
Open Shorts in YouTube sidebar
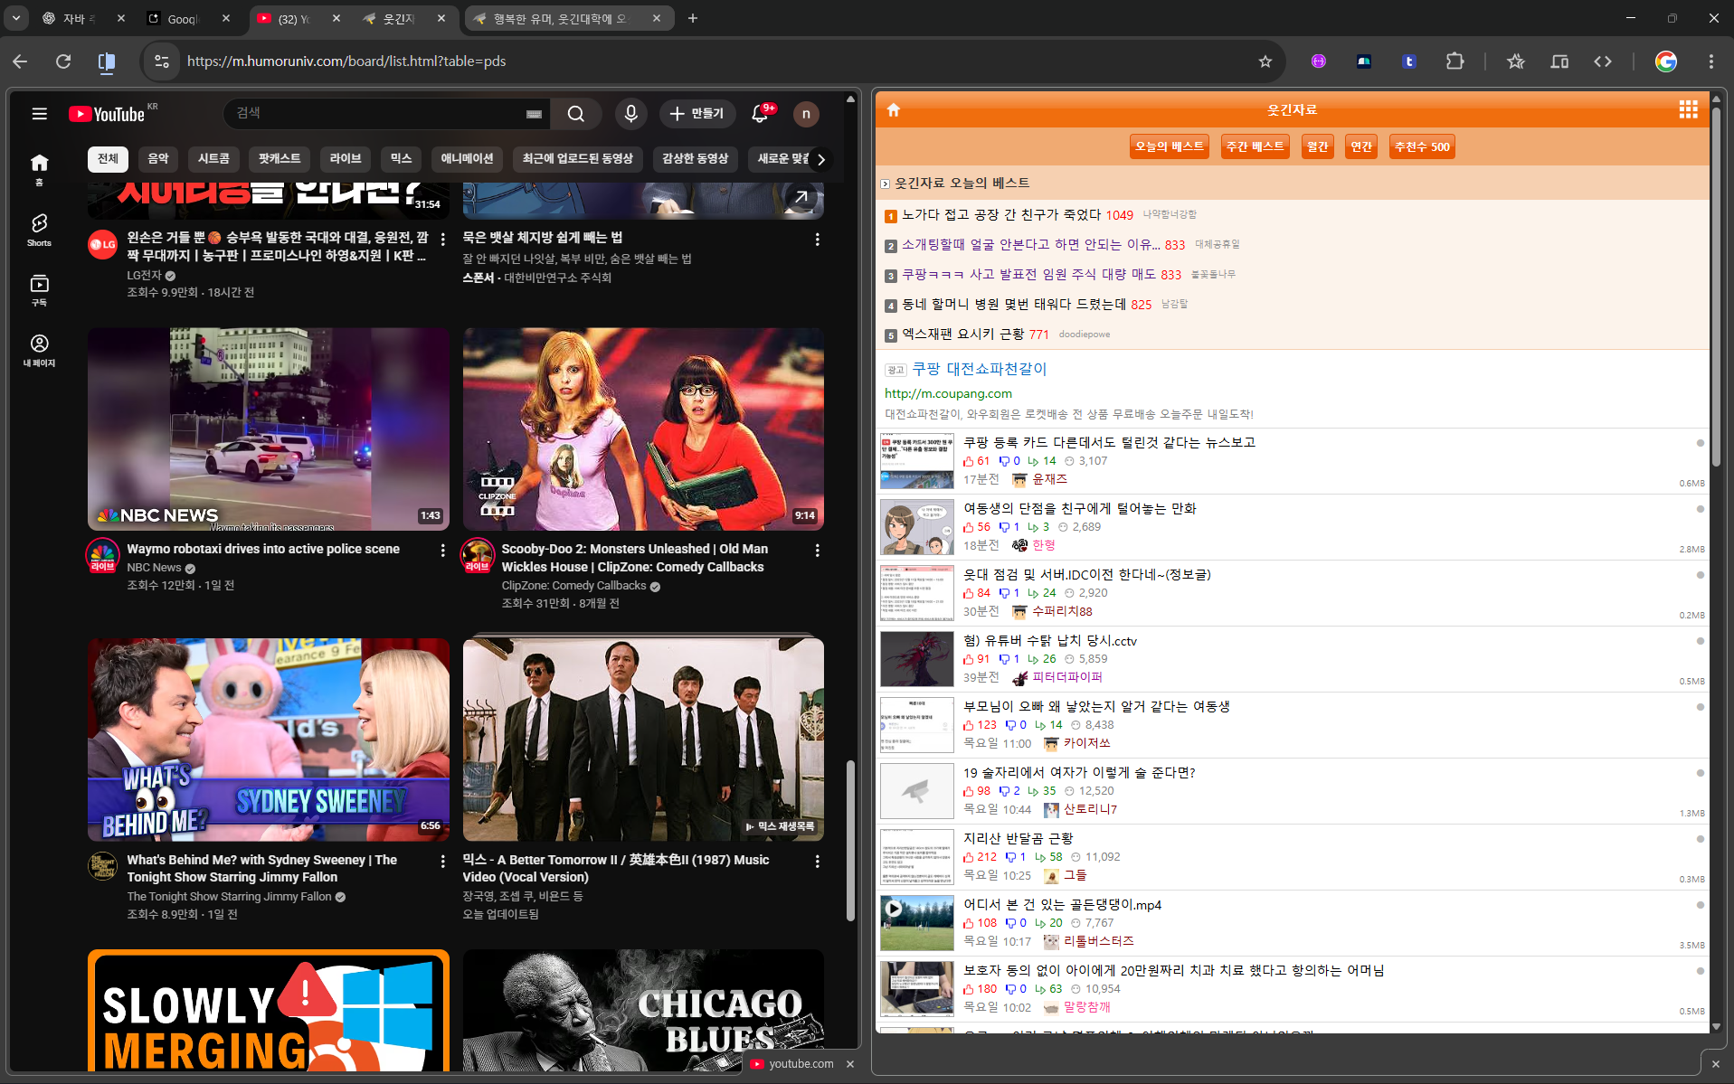coord(39,230)
